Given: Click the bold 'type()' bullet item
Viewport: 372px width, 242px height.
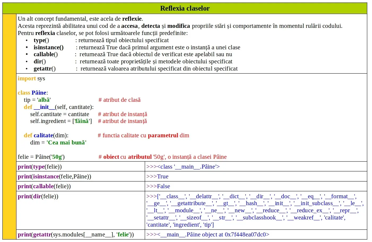Looking at the screenshot, I should (x=41, y=40).
